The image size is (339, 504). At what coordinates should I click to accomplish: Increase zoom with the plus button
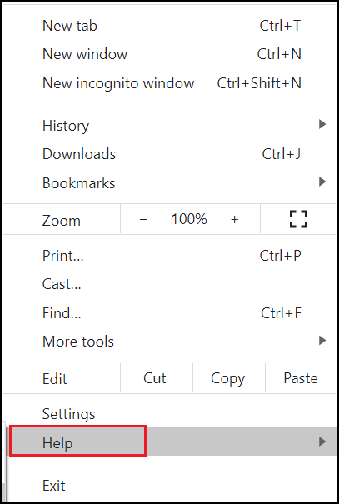(x=235, y=219)
